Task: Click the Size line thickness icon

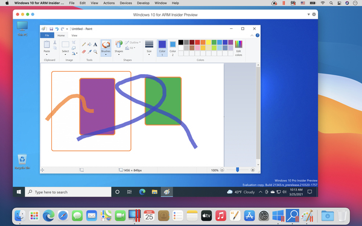Action: 149,44
